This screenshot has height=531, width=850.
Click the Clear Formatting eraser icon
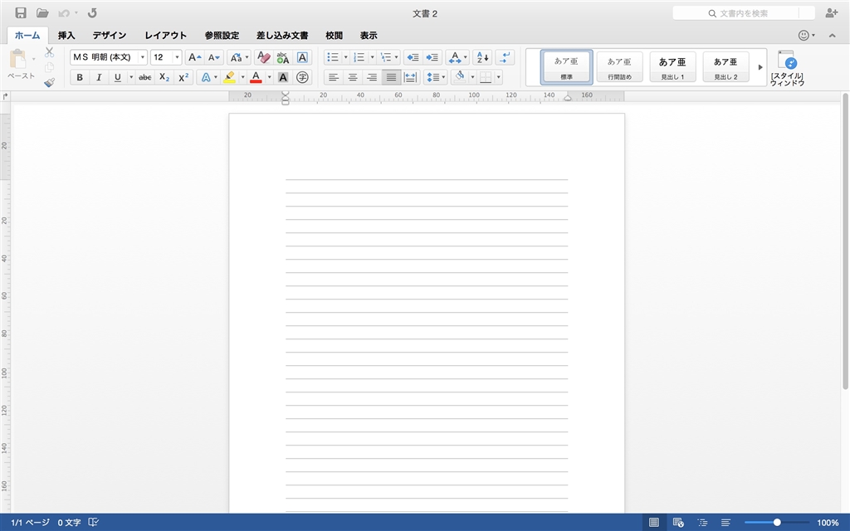263,57
